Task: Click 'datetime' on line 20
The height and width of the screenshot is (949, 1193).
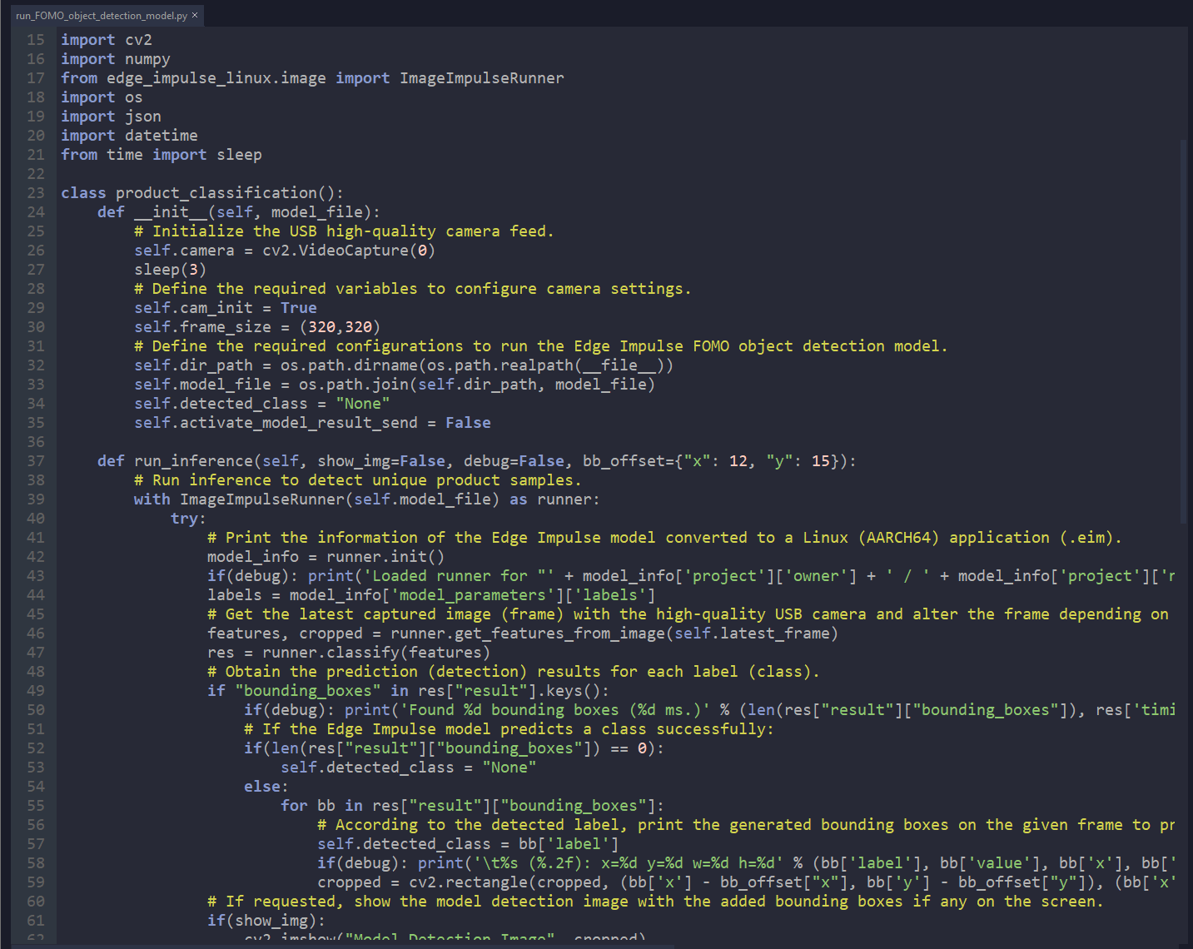Action: [x=162, y=136]
